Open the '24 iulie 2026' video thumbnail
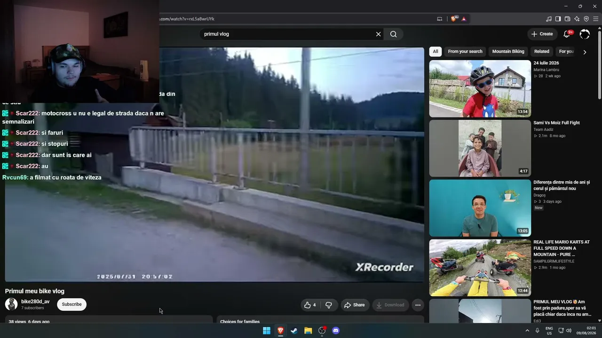Image resolution: width=602 pixels, height=338 pixels. (480, 89)
